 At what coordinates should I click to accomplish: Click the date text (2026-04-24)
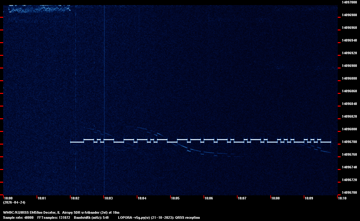[x=14, y=202]
